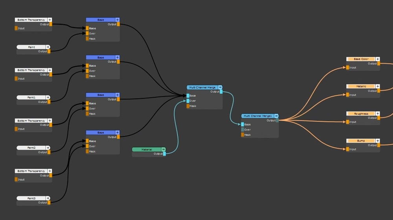Select the Roughness node title
Image resolution: width=393 pixels, height=220 pixels.
coord(361,114)
